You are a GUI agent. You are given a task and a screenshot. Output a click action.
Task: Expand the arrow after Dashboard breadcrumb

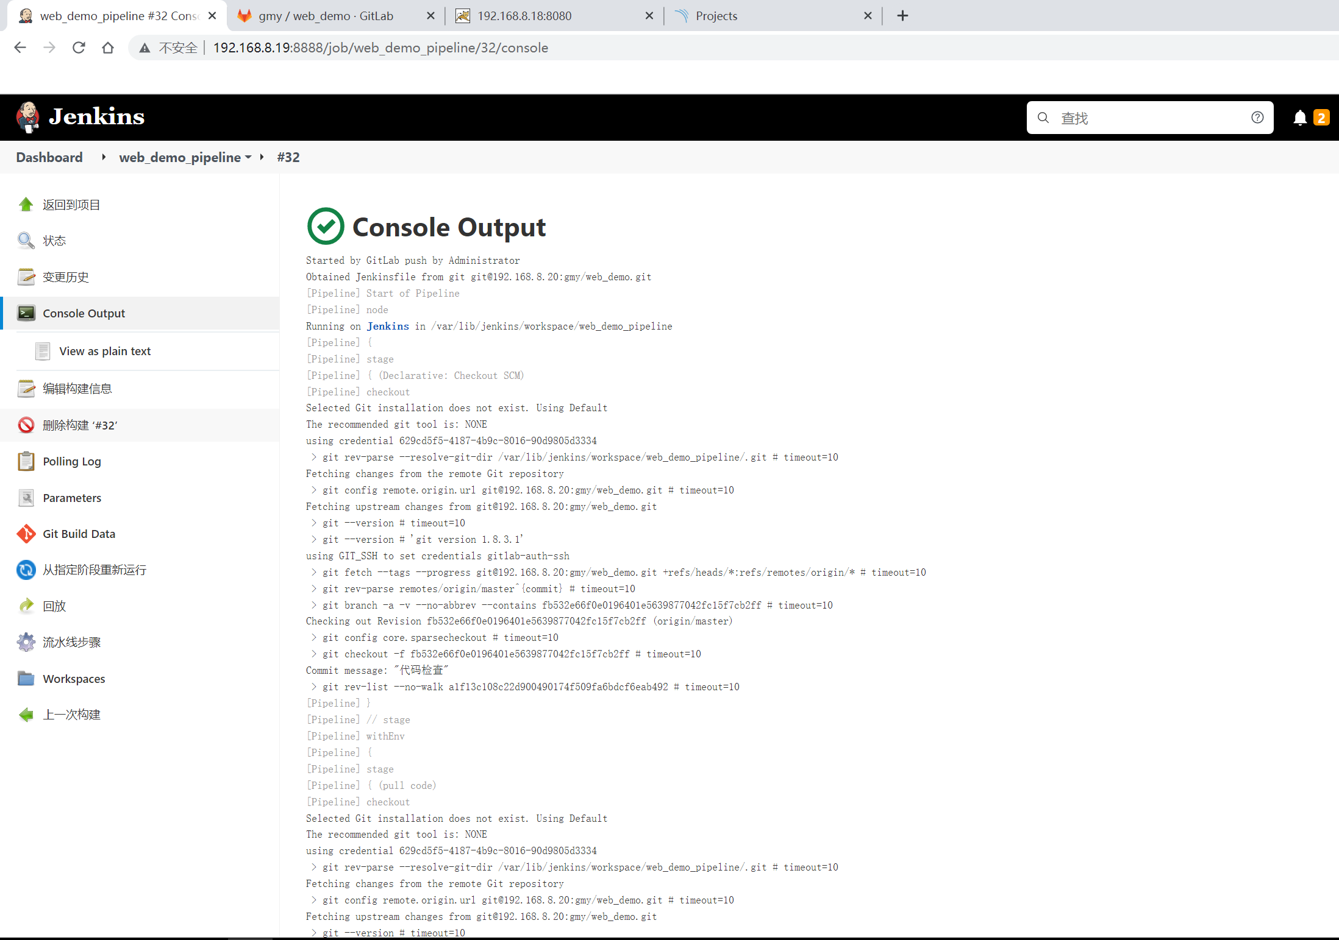(x=104, y=157)
